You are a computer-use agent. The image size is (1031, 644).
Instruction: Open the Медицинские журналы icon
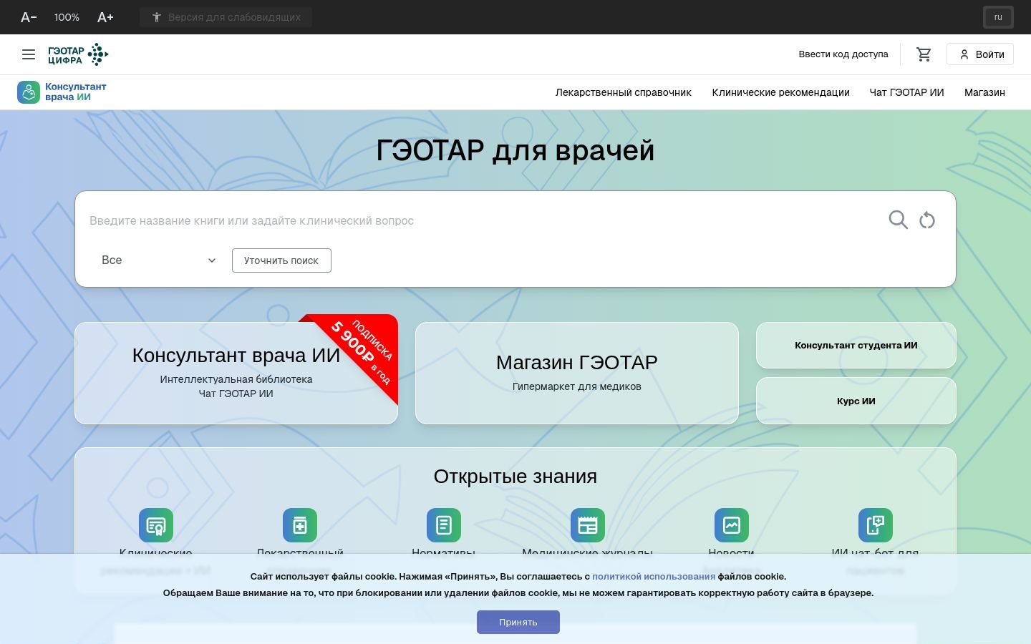click(588, 525)
